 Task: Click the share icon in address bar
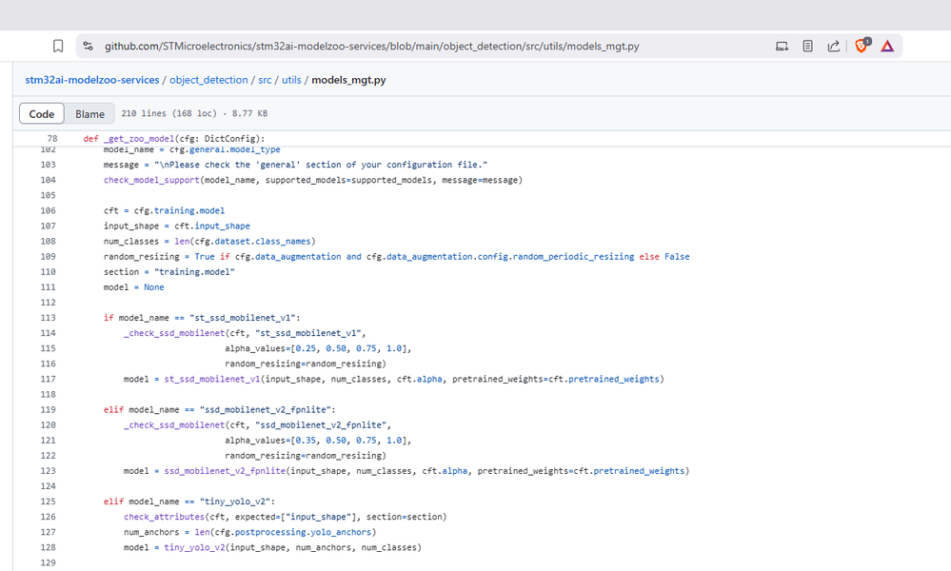click(834, 46)
